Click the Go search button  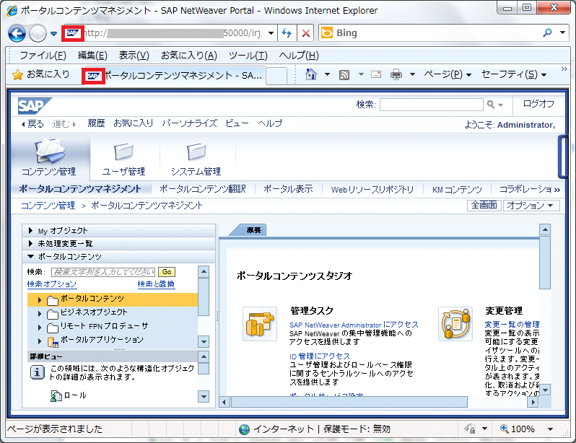(167, 272)
